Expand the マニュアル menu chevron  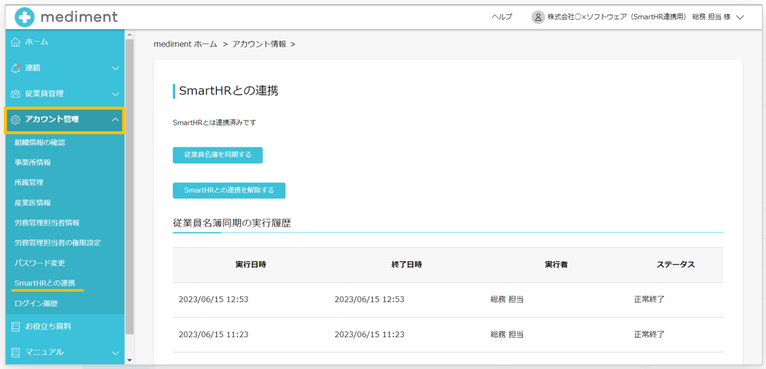(x=116, y=353)
